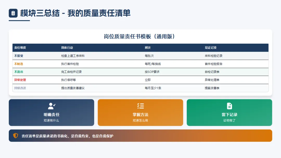Click the cell 提出质量改善建议
Screen dimensions: 281x158
73,88
